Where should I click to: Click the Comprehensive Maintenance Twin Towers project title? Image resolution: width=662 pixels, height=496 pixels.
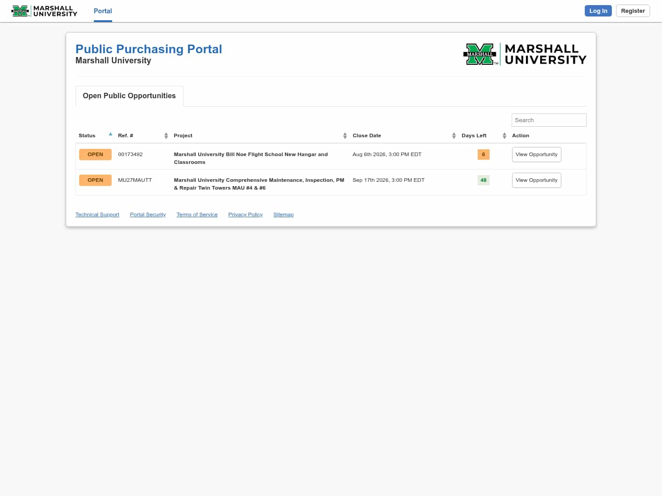coord(259,184)
